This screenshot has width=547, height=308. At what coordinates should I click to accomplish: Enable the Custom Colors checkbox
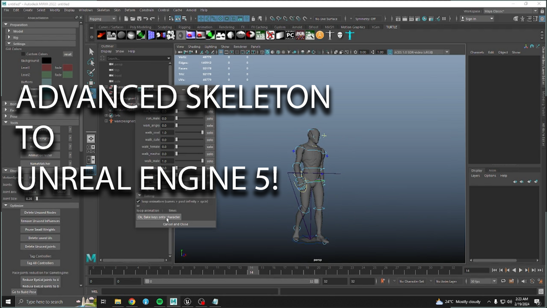[23, 54]
